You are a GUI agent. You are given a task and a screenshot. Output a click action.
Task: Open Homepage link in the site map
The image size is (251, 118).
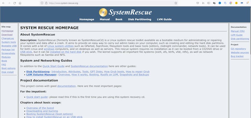pos(7,31)
